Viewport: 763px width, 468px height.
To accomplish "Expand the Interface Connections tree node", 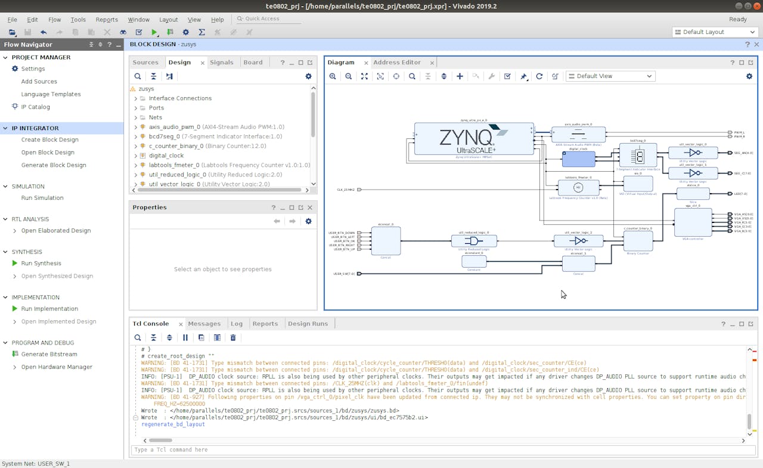I will click(136, 98).
